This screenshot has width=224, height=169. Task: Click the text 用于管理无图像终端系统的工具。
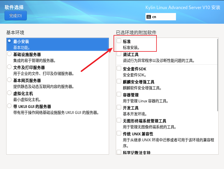click(150, 127)
